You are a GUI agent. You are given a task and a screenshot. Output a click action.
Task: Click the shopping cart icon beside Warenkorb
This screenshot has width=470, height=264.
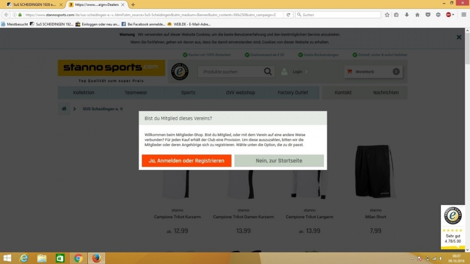pos(349,72)
